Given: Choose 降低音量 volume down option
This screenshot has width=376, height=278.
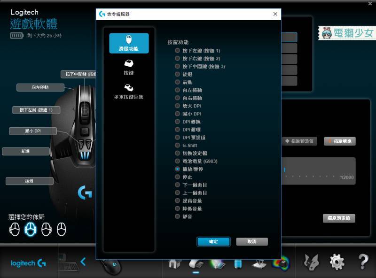Looking at the screenshot, I should tap(177, 209).
